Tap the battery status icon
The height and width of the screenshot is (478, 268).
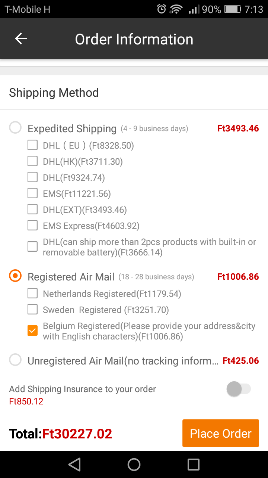pyautogui.click(x=233, y=9)
